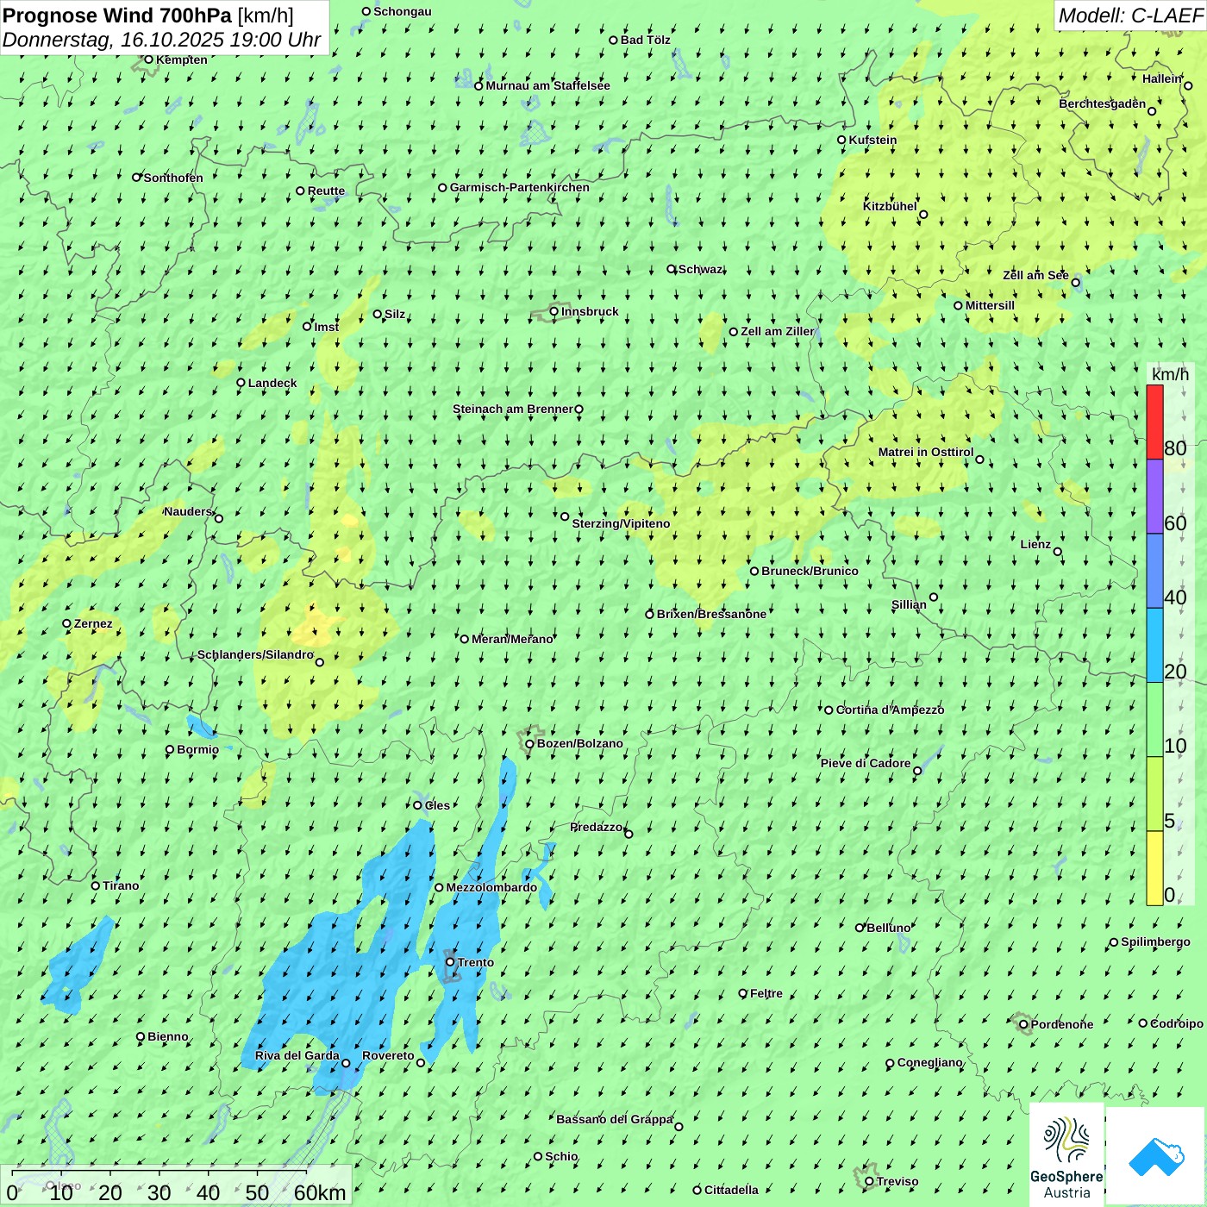Viewport: 1207px width, 1207px height.
Task: Click the Mezzolombardo label
Action: click(491, 887)
